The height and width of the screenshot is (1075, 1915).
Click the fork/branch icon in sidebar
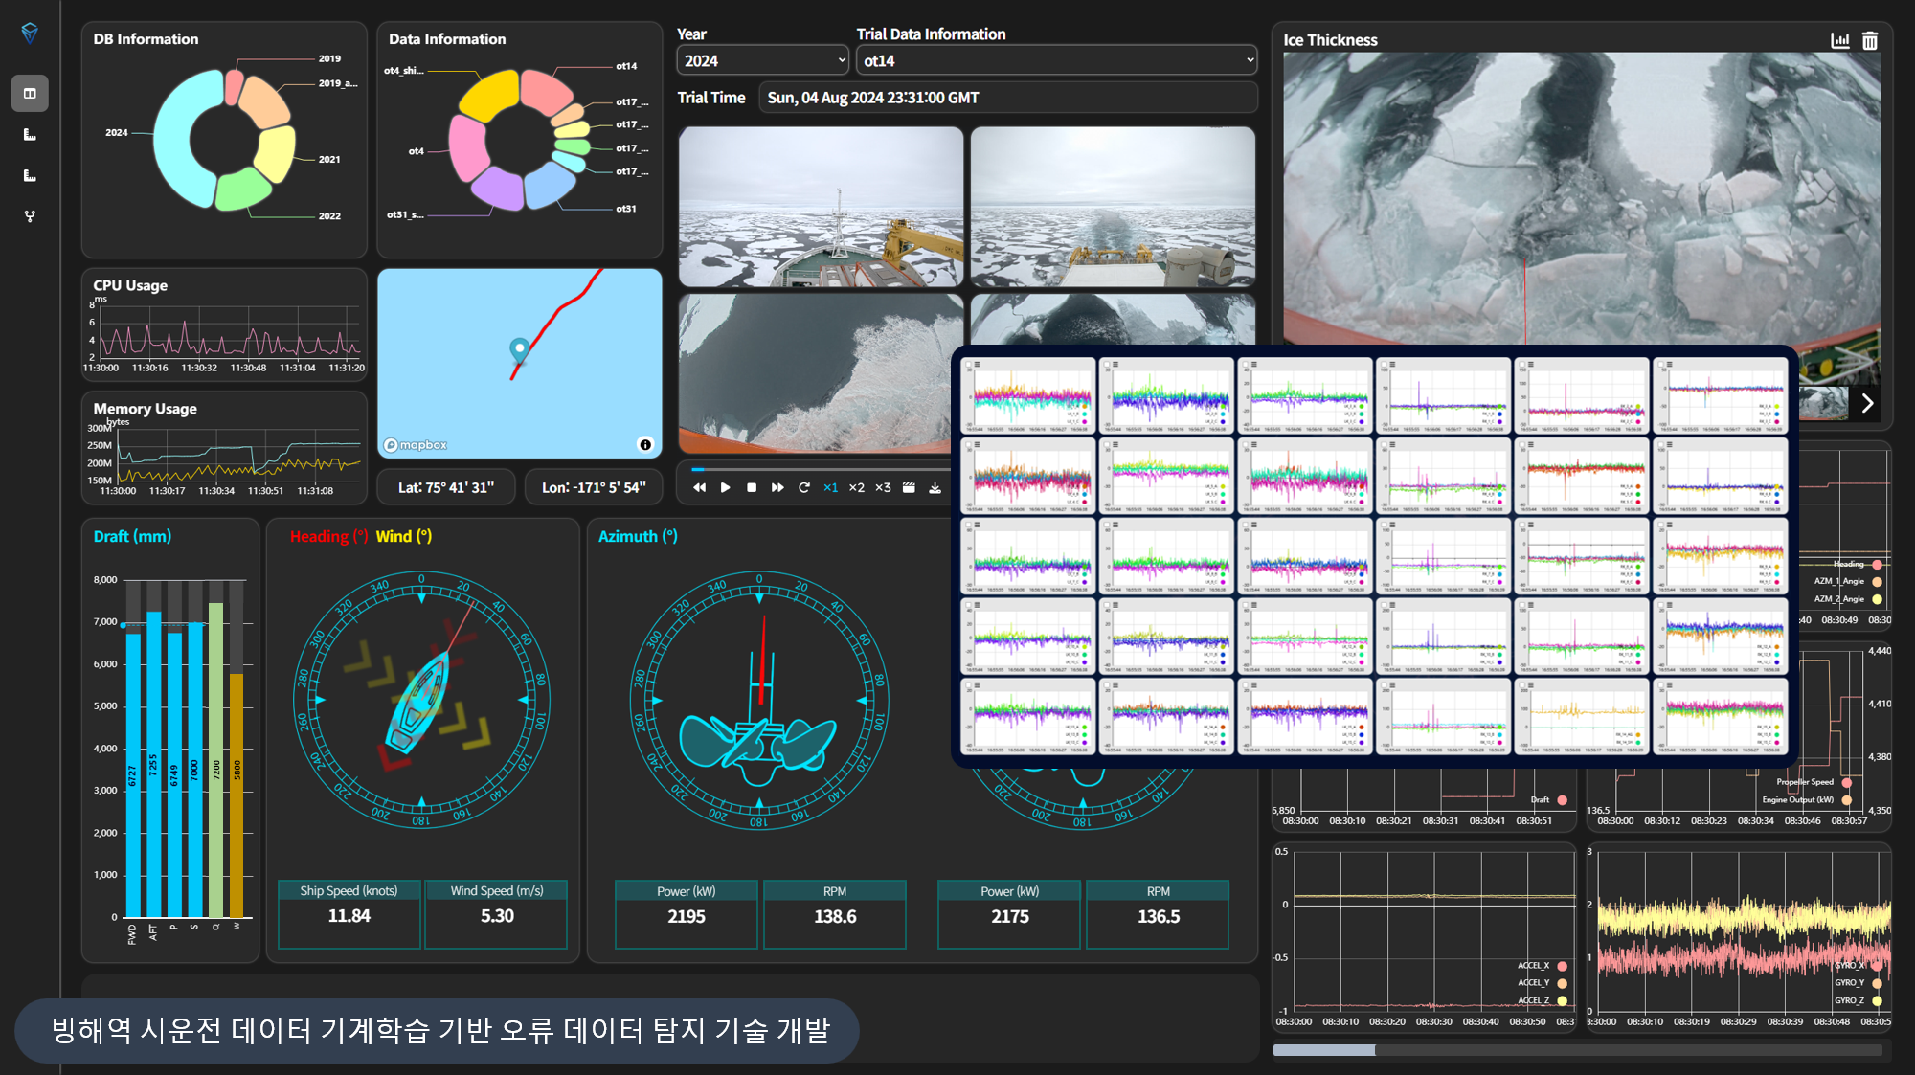click(x=30, y=216)
